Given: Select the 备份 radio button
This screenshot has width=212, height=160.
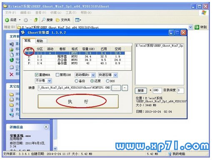Looking at the screenshot, I should pos(77,81).
